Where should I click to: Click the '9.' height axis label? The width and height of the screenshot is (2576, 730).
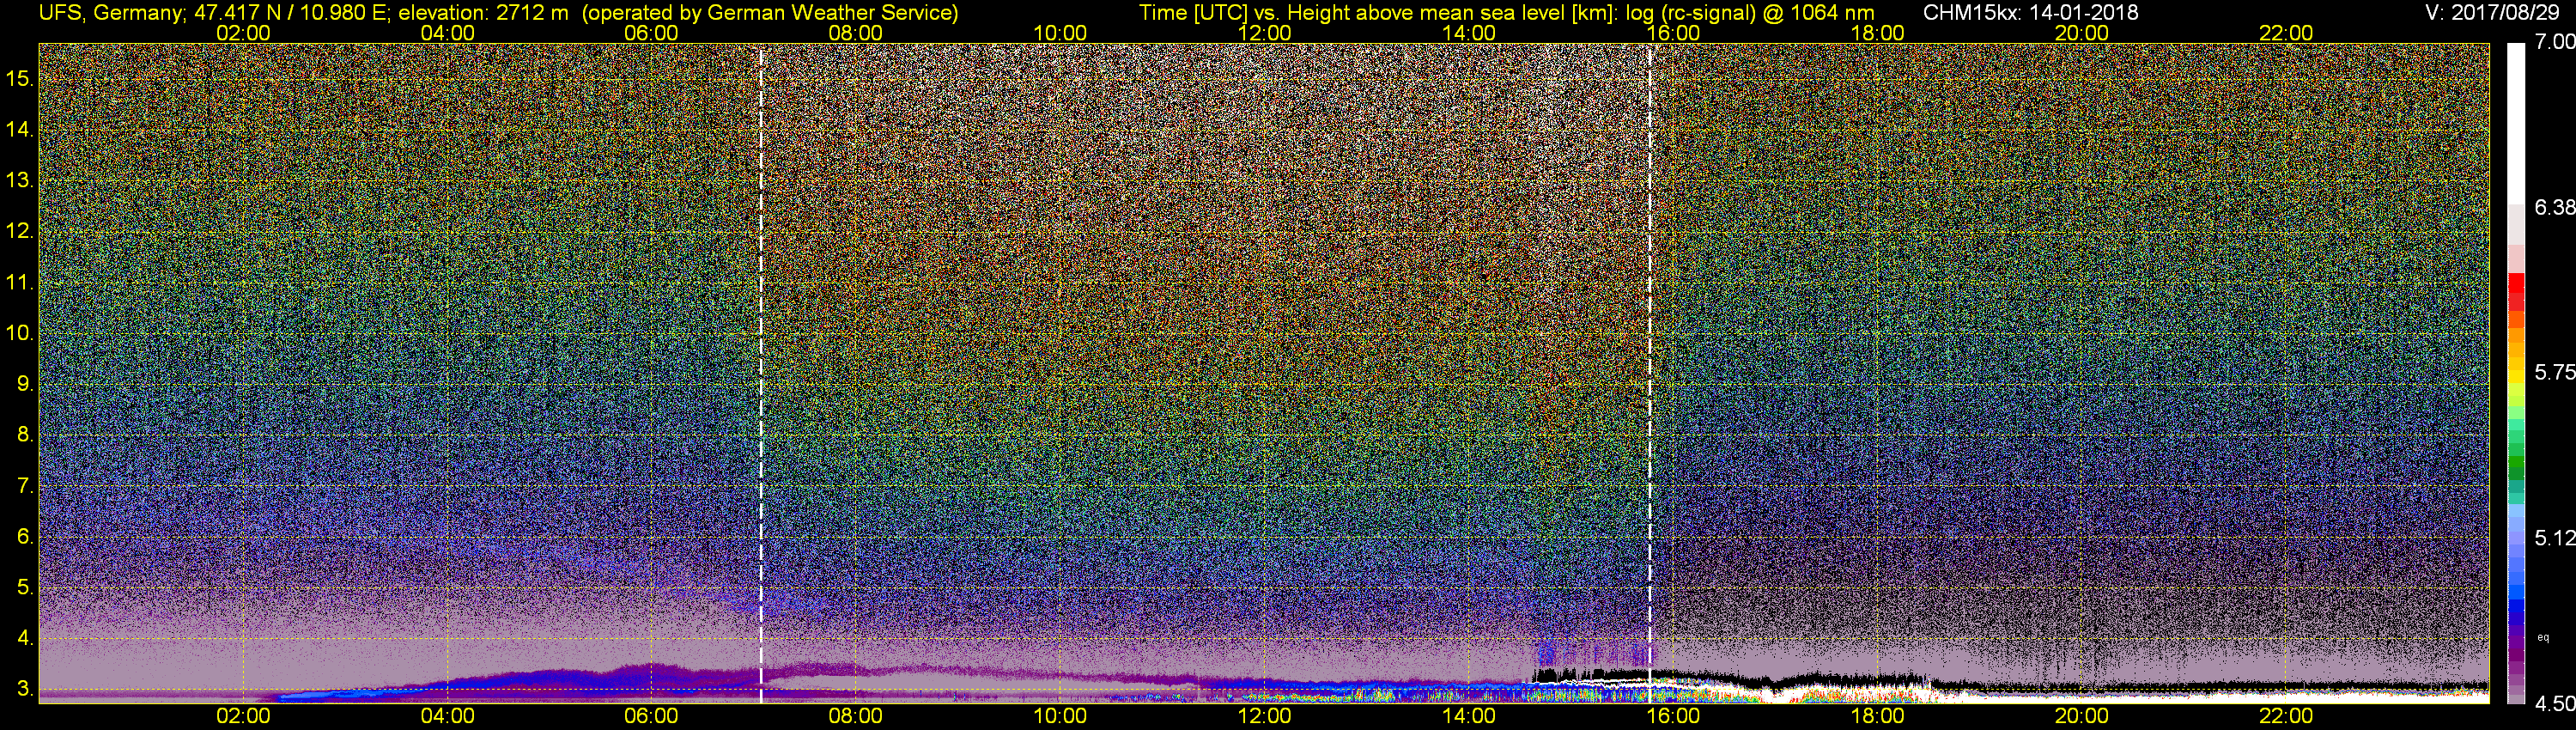[25, 384]
